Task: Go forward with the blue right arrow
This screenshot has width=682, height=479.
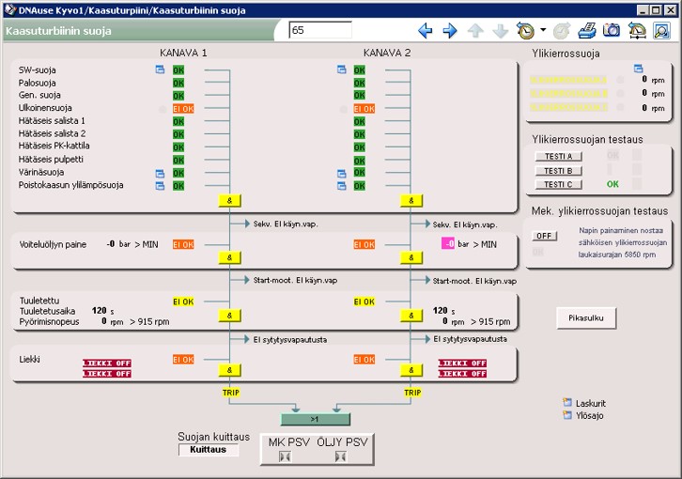Action: point(450,31)
